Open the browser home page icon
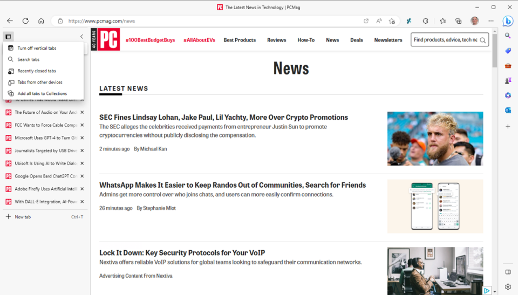 pos(41,21)
